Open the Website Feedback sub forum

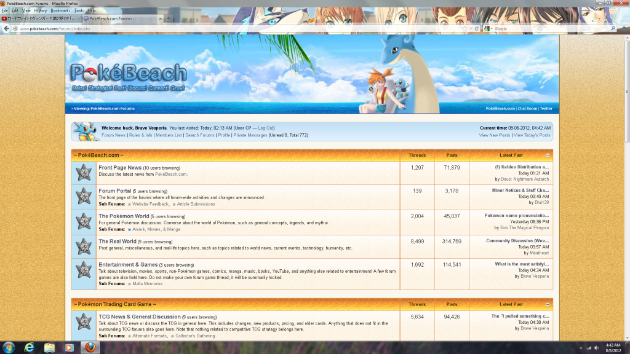tap(150, 204)
